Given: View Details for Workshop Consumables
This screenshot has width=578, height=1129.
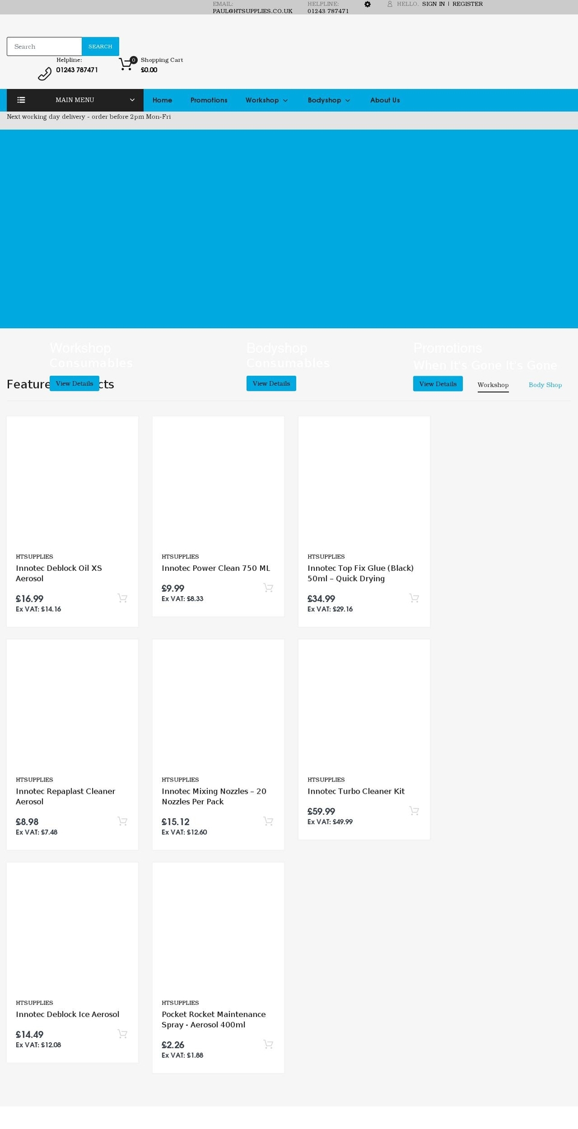Looking at the screenshot, I should click(x=74, y=384).
